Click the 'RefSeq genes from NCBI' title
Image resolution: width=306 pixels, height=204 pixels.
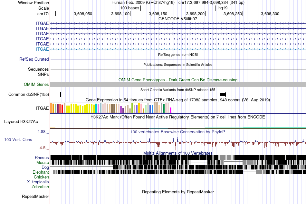tap(178, 55)
